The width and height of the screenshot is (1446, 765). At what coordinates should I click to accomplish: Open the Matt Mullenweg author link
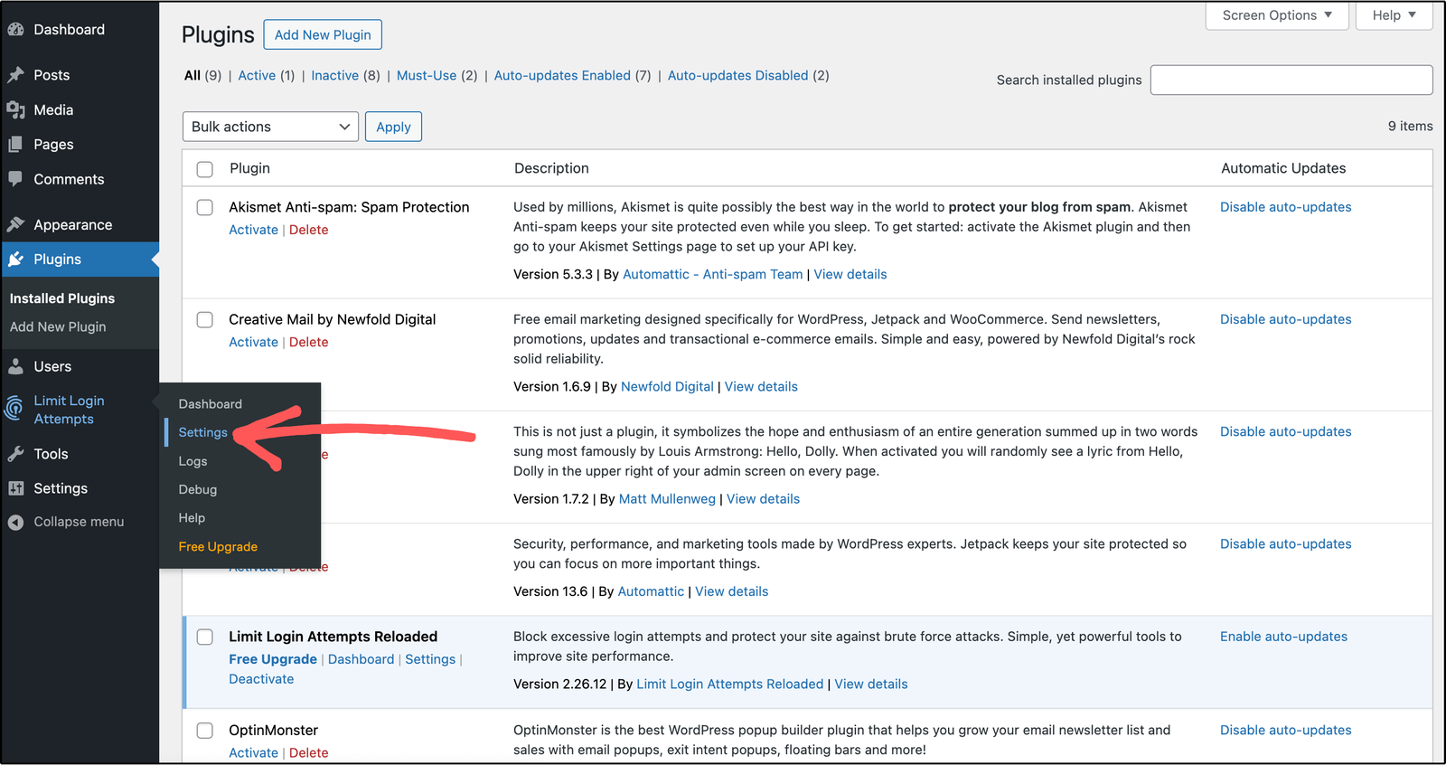(667, 498)
